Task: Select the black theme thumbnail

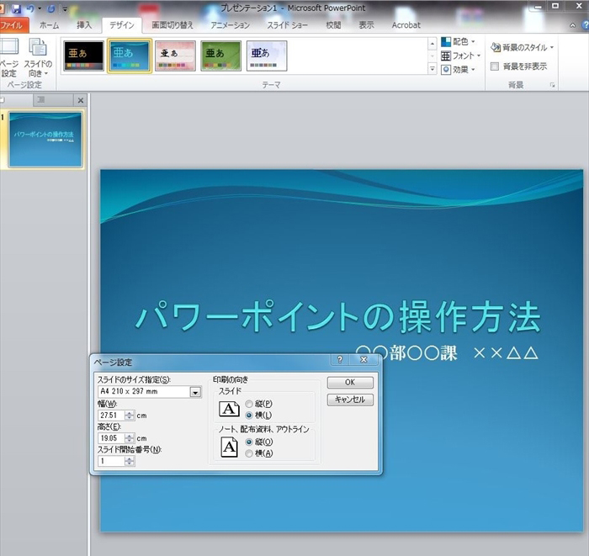Action: [x=83, y=56]
